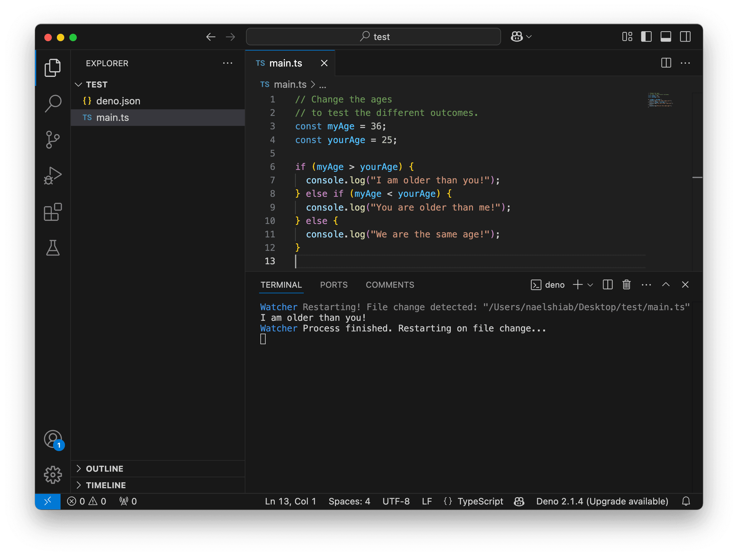Toggle the primary side bar

[646, 37]
